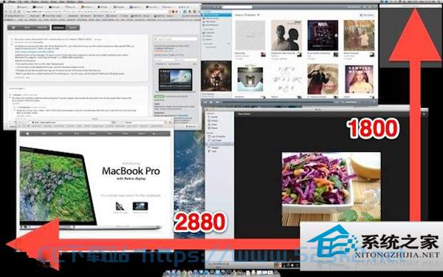Adjust the music playback progress bar
The image size is (443, 277).
pos(278,102)
